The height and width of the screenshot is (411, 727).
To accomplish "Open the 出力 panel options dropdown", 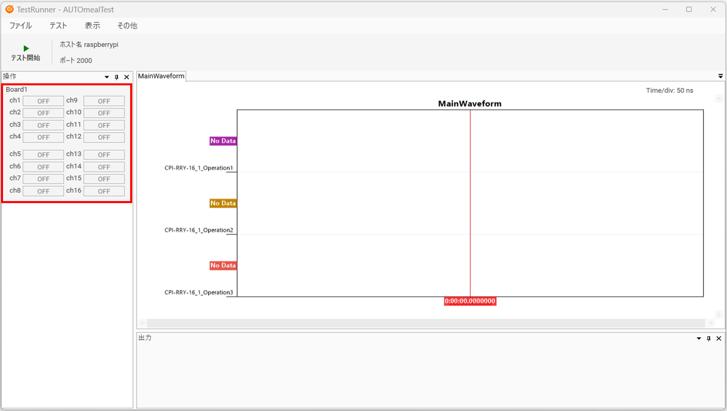I will coord(699,338).
